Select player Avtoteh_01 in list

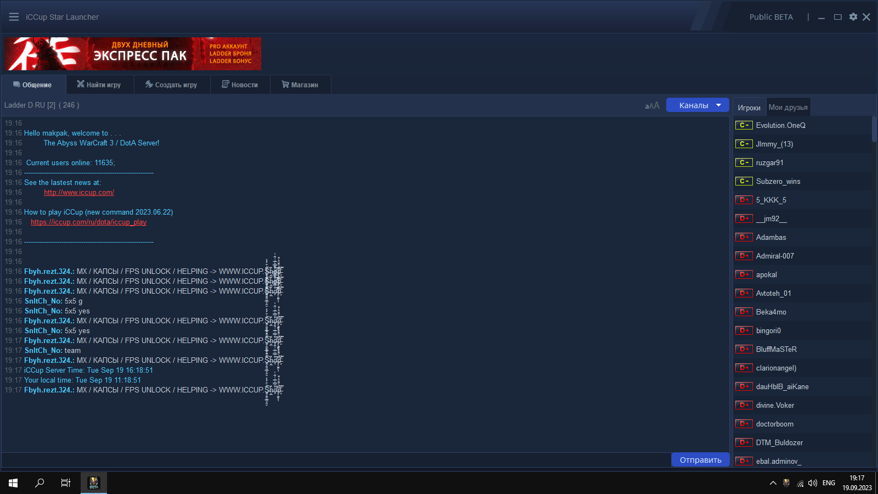pos(773,293)
